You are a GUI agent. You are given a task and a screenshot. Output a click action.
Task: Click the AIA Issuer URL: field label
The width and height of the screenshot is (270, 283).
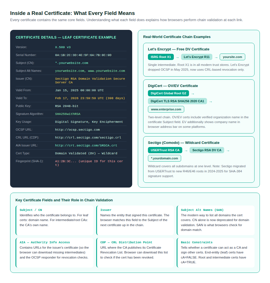click(27, 146)
